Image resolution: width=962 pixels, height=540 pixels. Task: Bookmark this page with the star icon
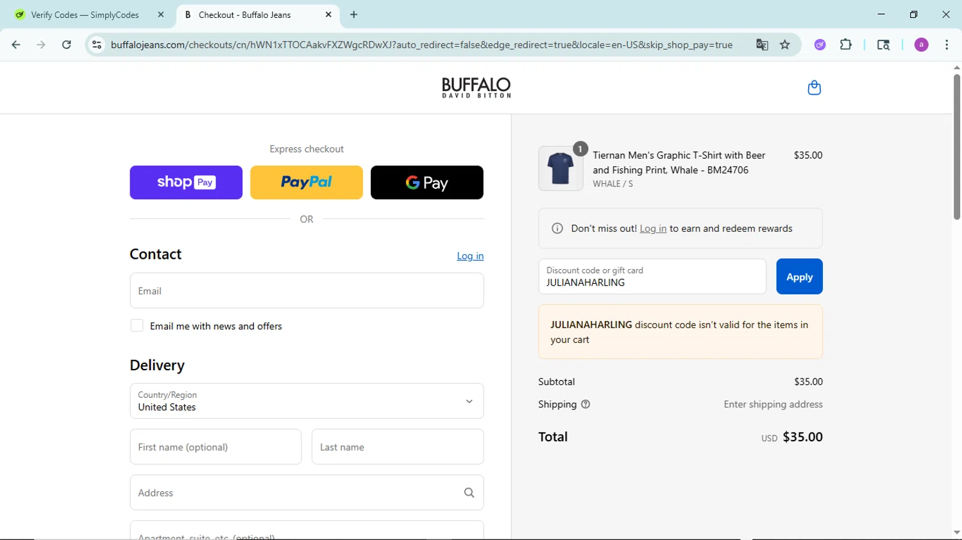coord(785,45)
